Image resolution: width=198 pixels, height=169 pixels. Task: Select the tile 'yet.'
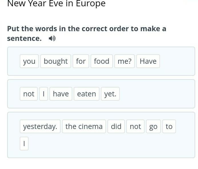110,94
